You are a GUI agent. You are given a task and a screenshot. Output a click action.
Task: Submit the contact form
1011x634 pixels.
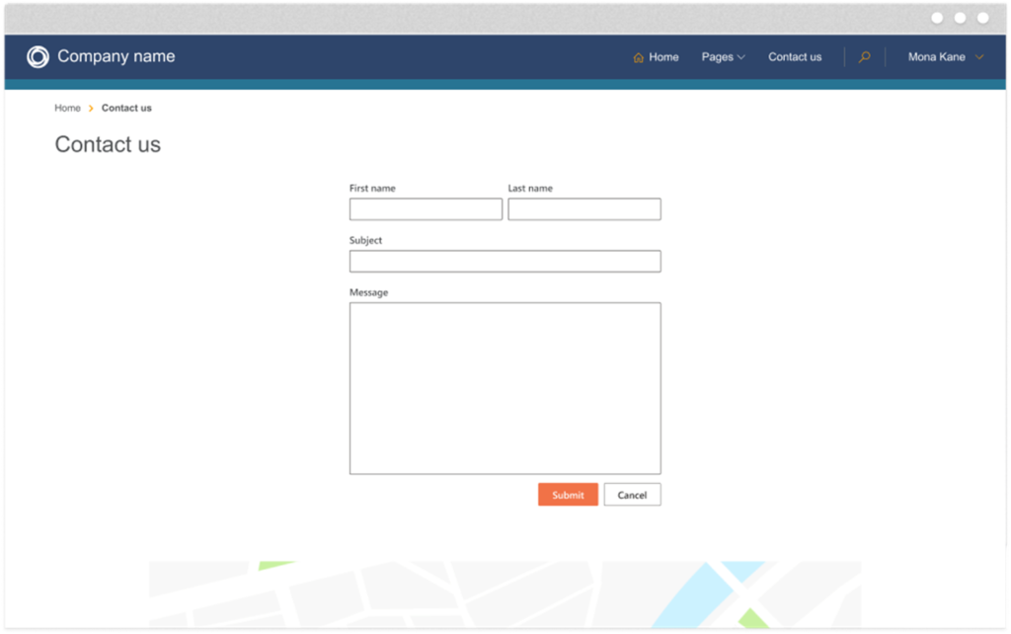(568, 495)
